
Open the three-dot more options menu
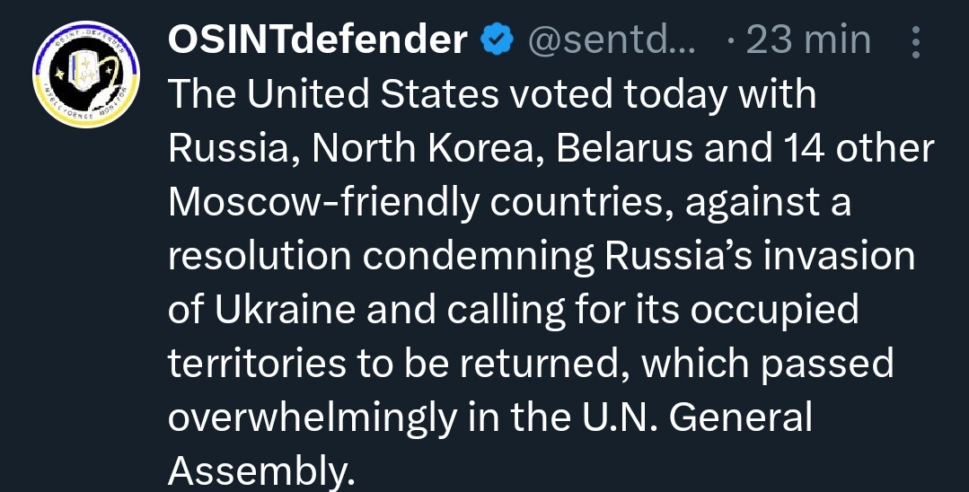915,41
